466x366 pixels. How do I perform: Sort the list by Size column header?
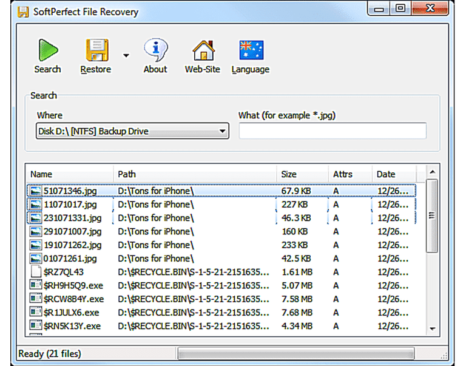[302, 174]
